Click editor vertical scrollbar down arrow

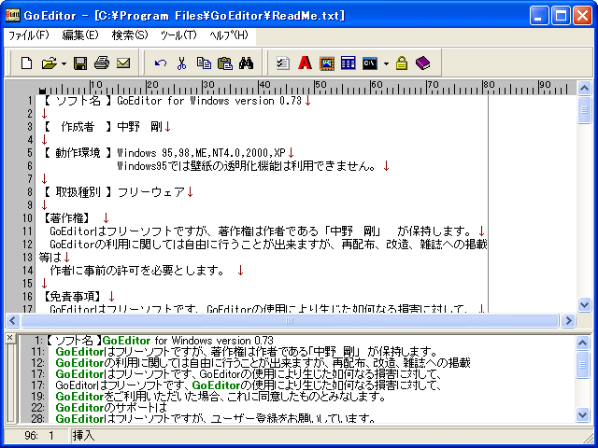tap(584, 305)
